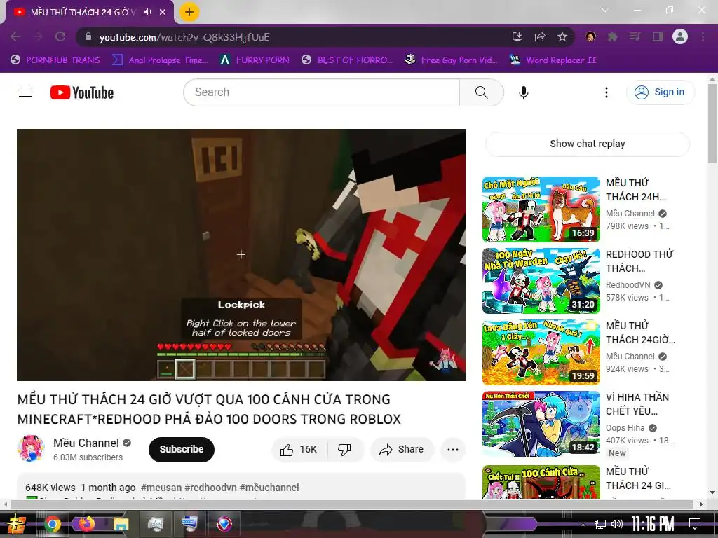This screenshot has width=718, height=538.
Task: Click the #mềuchannel hashtag
Action: point(269,488)
